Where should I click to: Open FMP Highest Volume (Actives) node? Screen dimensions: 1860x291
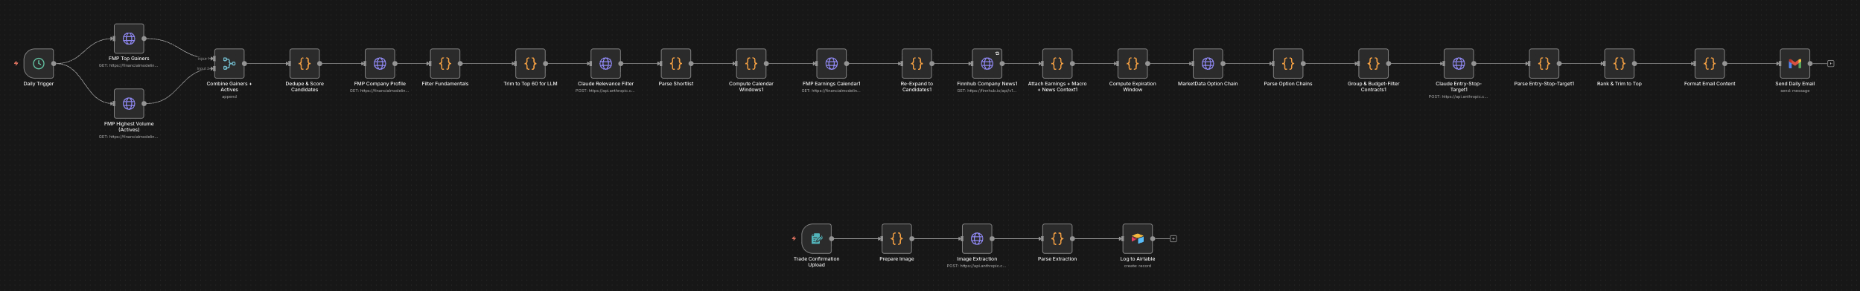pyautogui.click(x=129, y=103)
